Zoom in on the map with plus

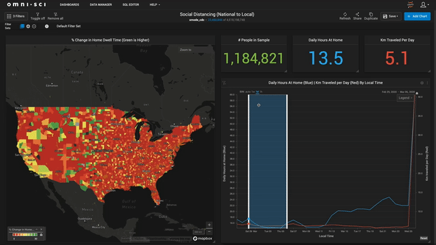209,225
